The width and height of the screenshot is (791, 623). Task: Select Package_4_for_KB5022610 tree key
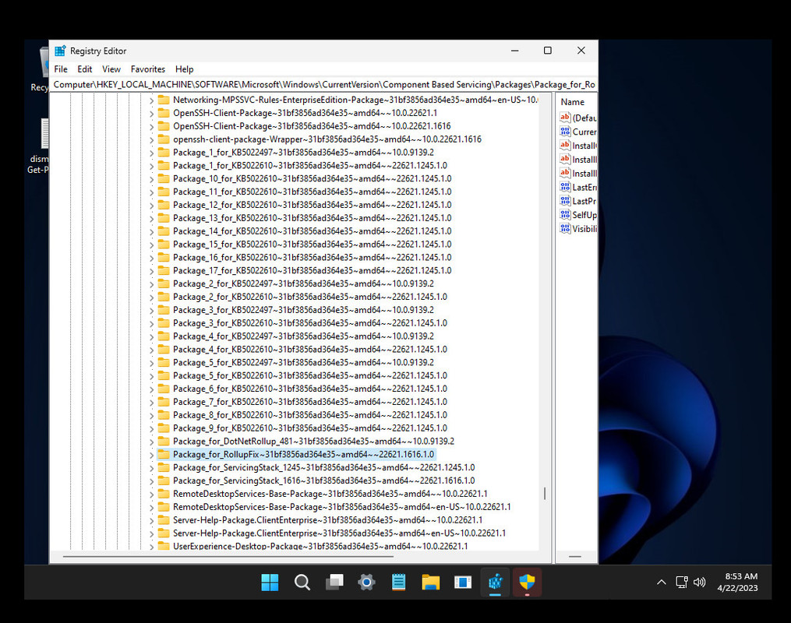pyautogui.click(x=309, y=350)
